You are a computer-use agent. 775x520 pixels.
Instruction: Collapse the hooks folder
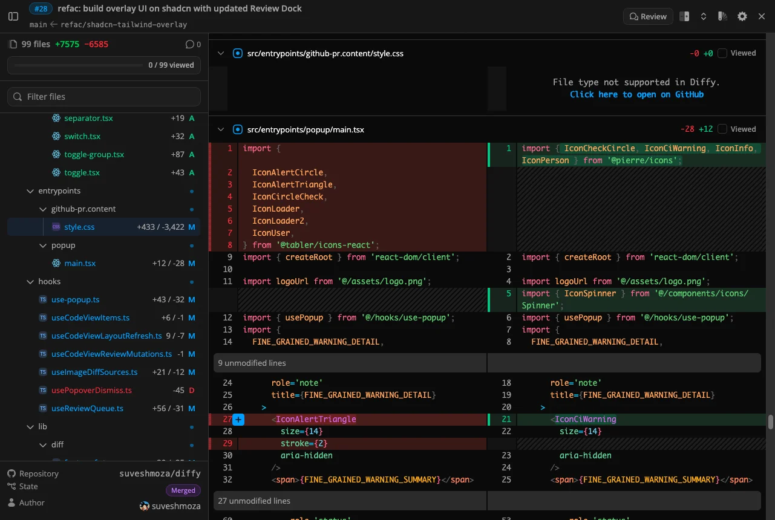(30, 281)
